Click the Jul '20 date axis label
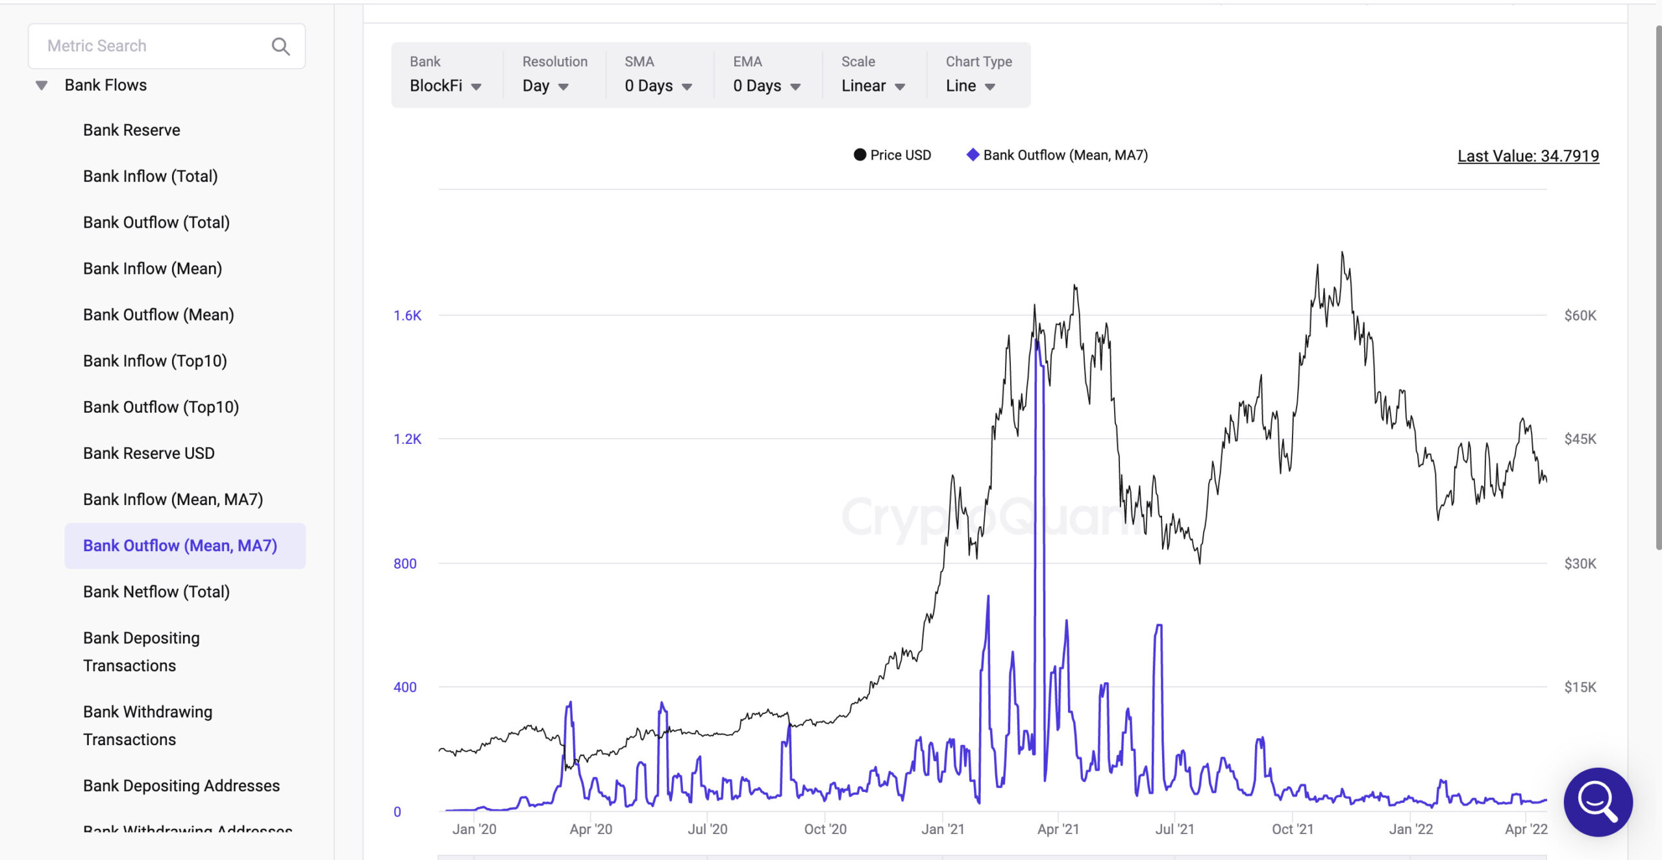The image size is (1662, 860). [708, 829]
